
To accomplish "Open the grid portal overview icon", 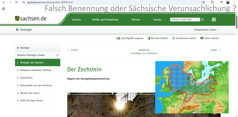I will tap(214, 20).
